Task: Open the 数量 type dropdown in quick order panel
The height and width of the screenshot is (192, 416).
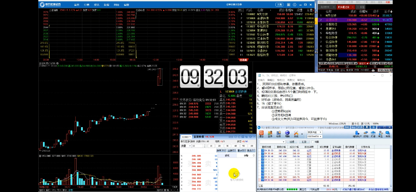Action: (x=186, y=146)
